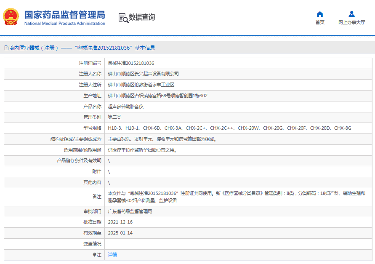Image resolution: width=375 pixels, height=264 pixels.
Task: Click the 结构及组成/主要组成成分 label
Action: [x=76, y=139]
